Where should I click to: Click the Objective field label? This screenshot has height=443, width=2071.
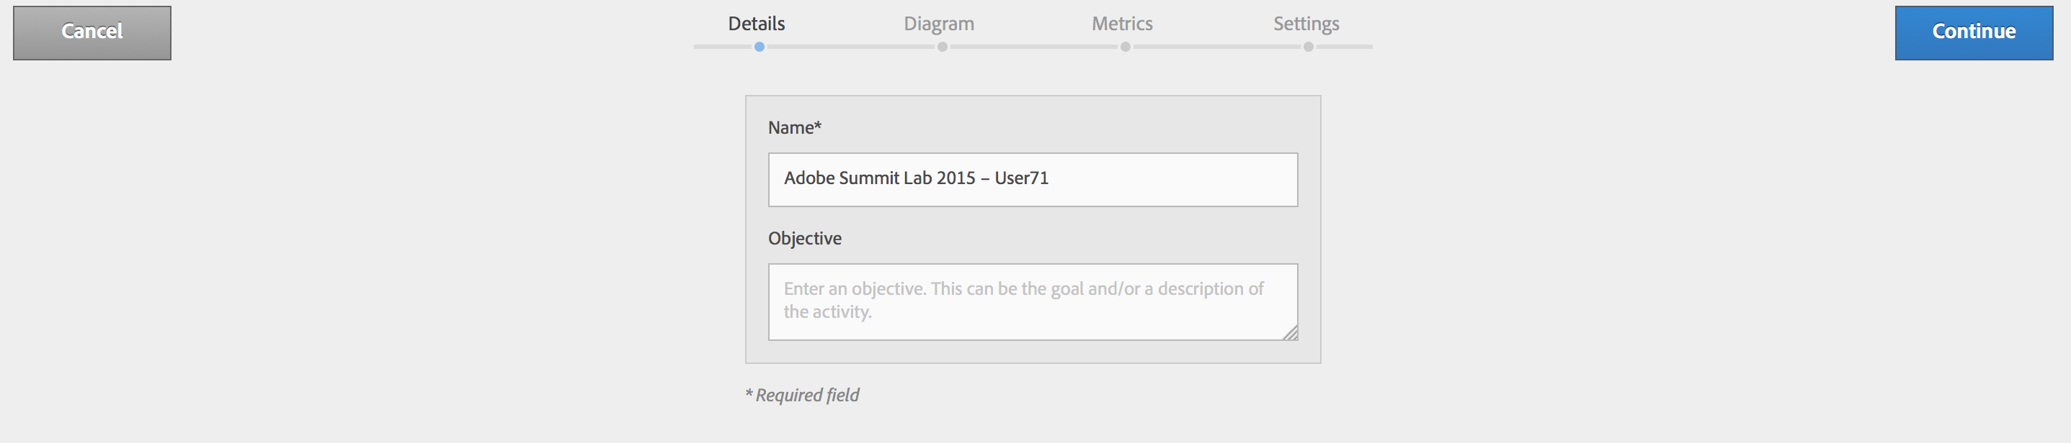(805, 238)
